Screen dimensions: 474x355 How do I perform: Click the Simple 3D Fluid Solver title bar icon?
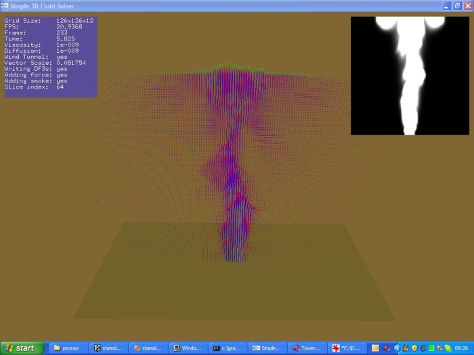tap(6, 5)
